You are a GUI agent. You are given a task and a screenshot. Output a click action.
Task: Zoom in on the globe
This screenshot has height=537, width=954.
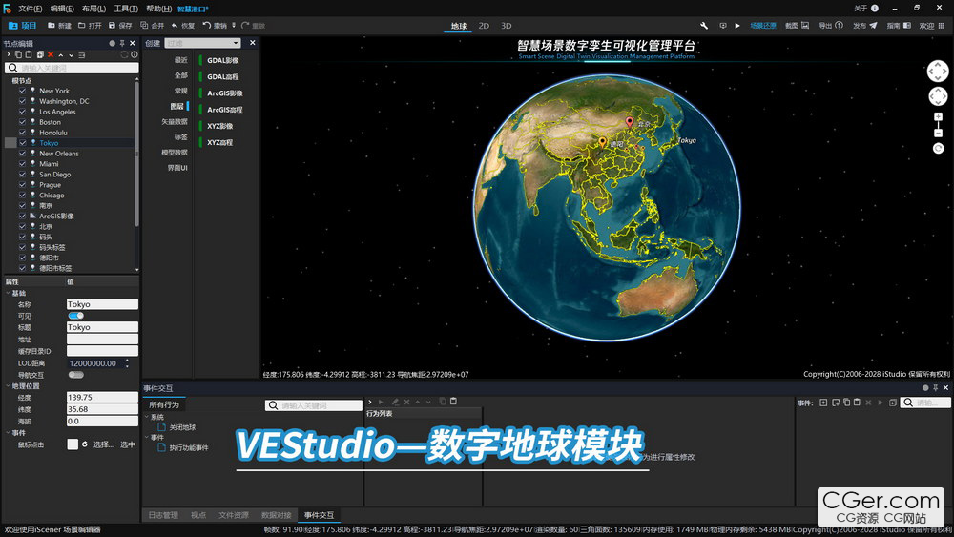[938, 116]
